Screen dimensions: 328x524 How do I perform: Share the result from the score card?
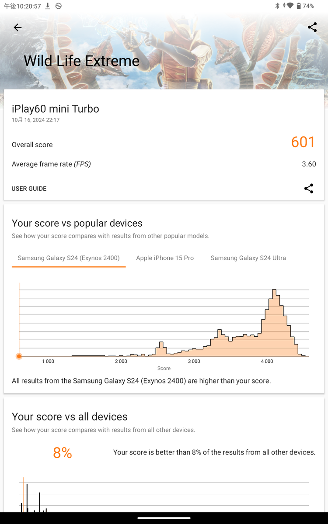(309, 189)
